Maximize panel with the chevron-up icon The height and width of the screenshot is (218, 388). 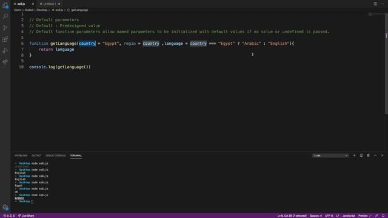pos(375,156)
